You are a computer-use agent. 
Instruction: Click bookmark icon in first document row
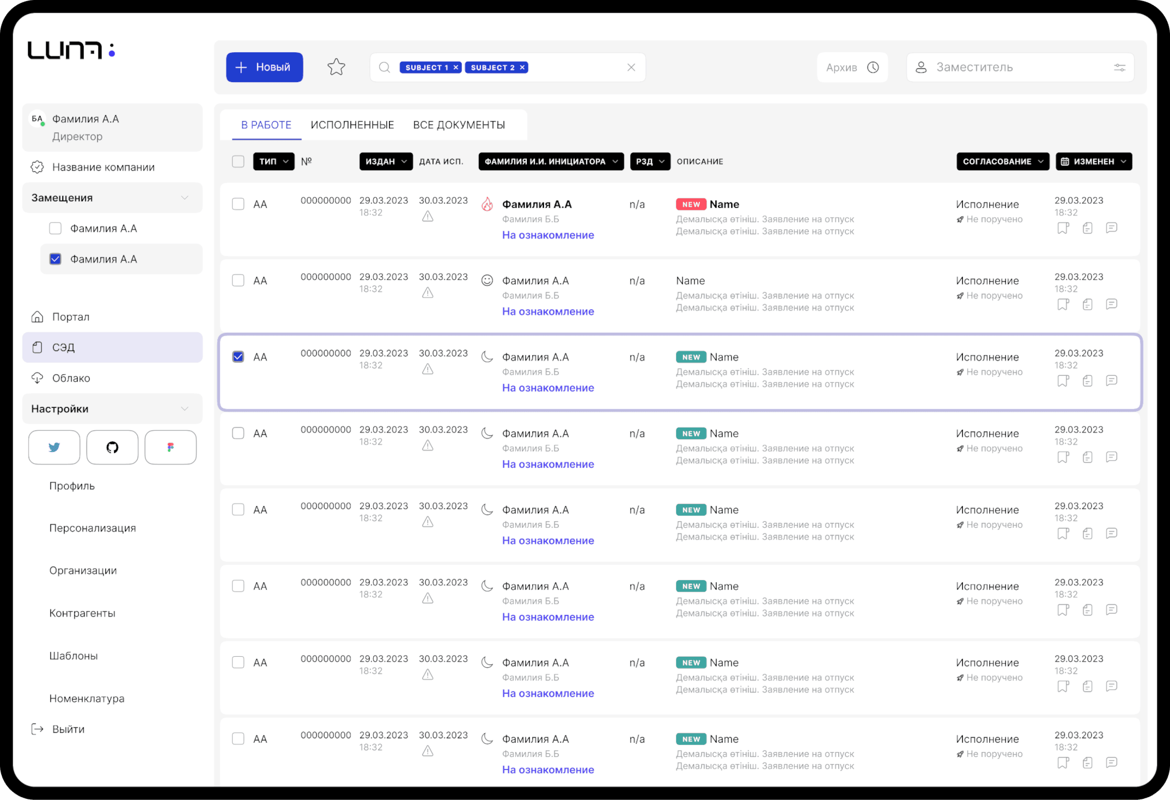pos(1063,228)
